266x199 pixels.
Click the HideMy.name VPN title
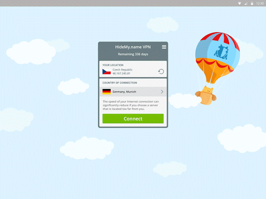click(133, 47)
